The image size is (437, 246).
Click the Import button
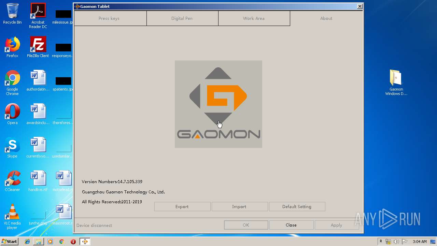[239, 206]
